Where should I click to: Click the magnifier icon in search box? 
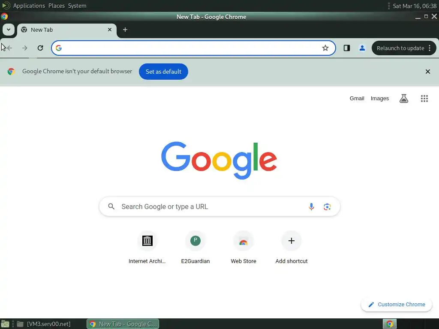(x=111, y=206)
